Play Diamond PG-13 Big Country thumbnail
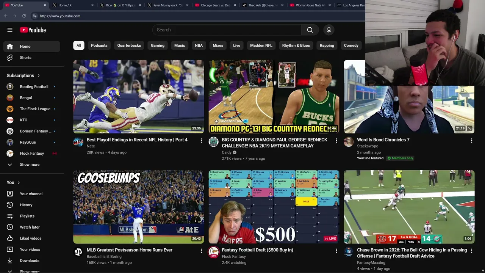485x273 pixels. click(x=274, y=97)
